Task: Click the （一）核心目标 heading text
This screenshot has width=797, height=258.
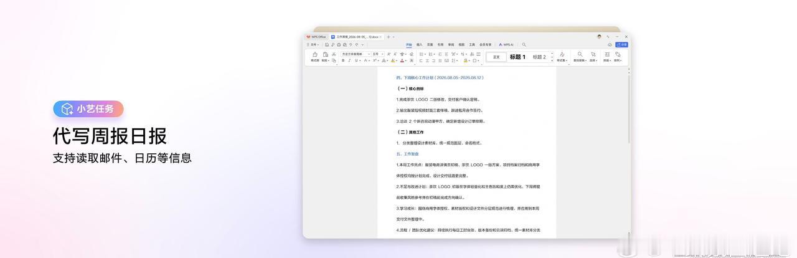Action: 411,88
